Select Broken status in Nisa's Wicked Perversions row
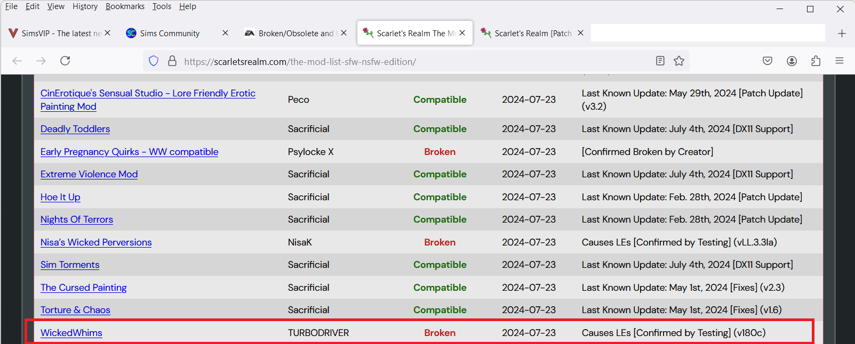Viewport: 855px width, 344px height. 440,242
